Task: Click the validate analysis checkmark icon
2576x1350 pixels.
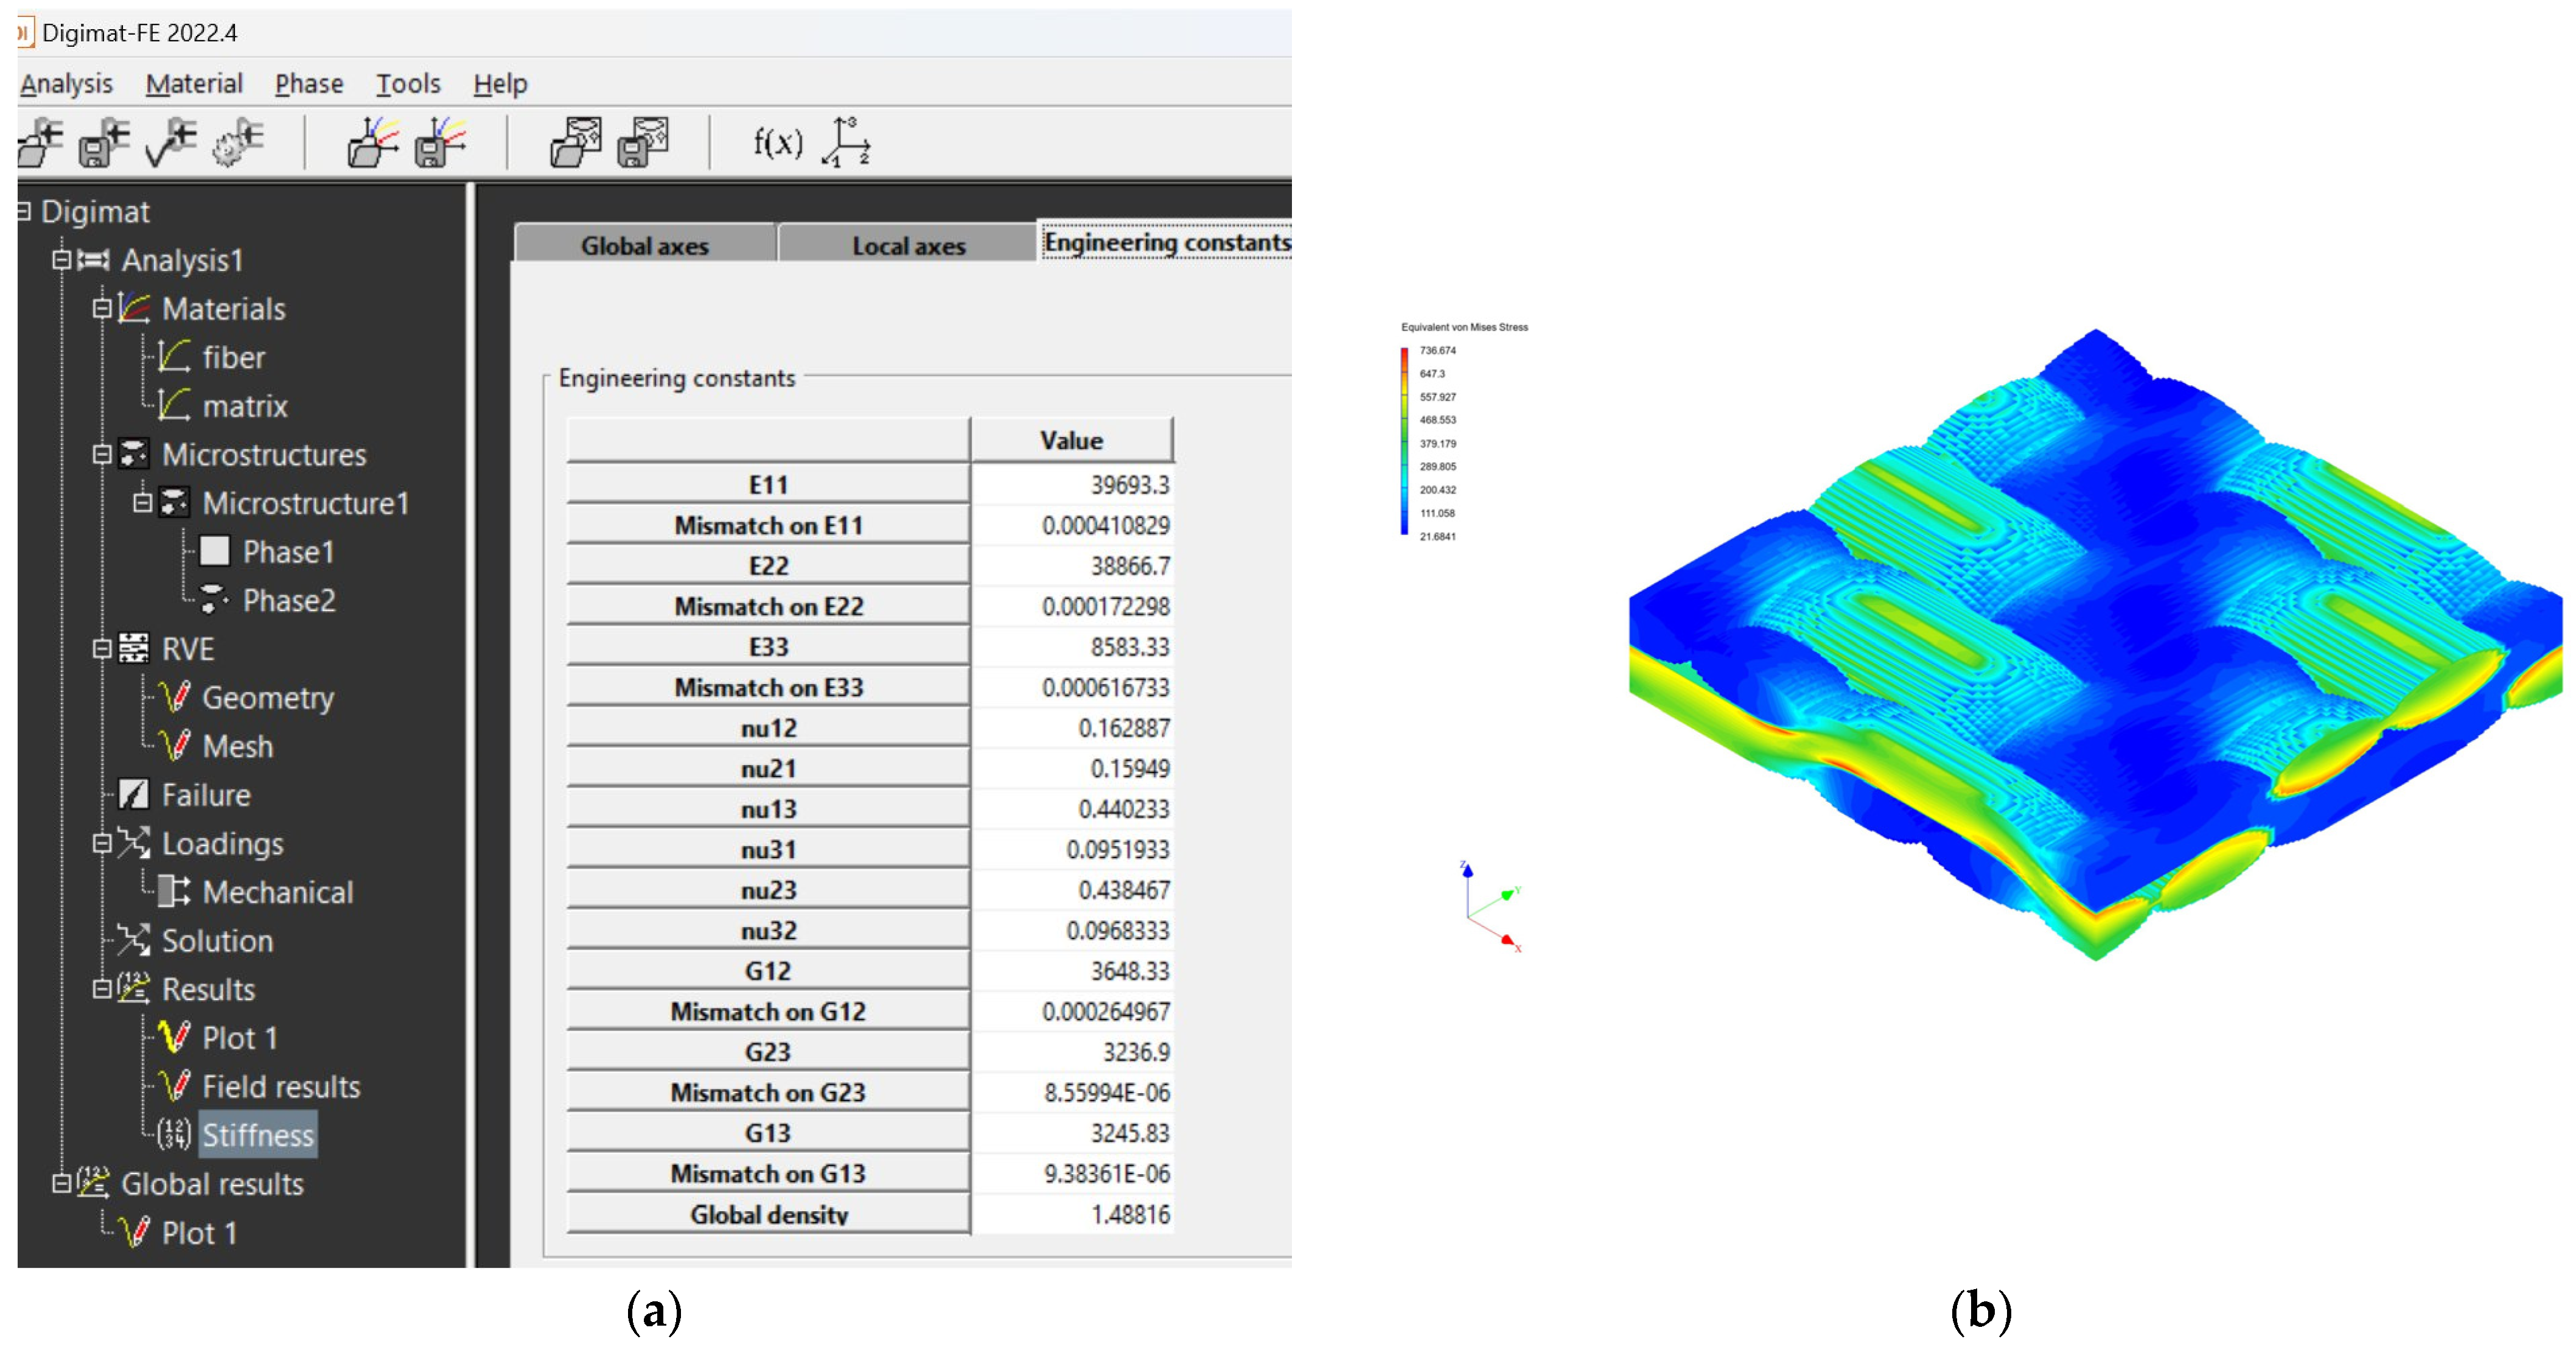Action: [x=170, y=143]
